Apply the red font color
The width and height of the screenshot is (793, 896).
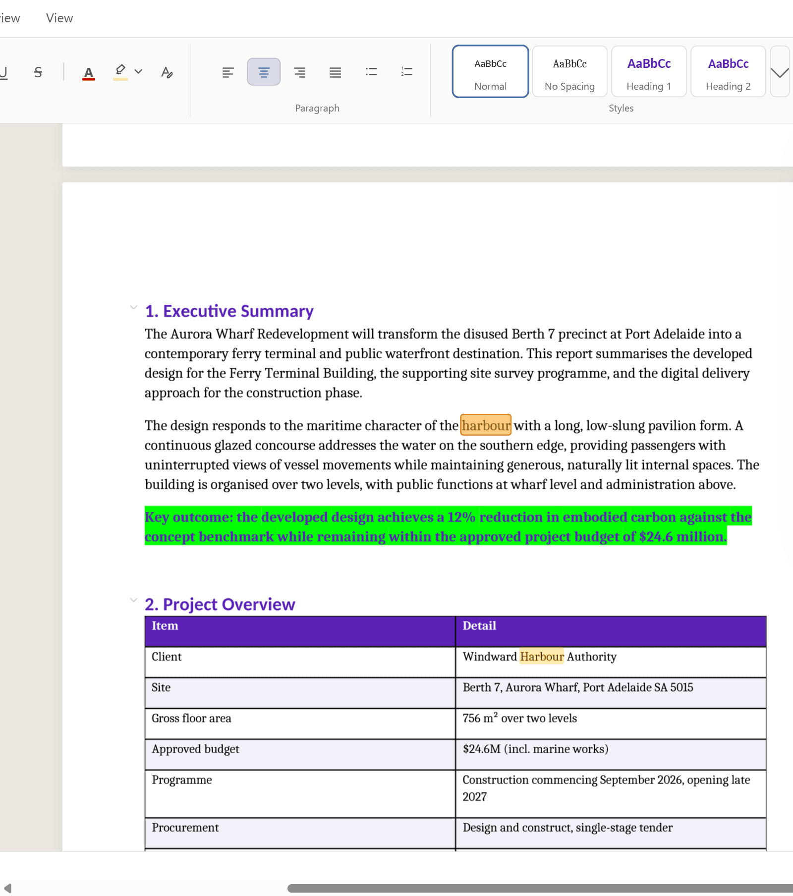point(89,72)
